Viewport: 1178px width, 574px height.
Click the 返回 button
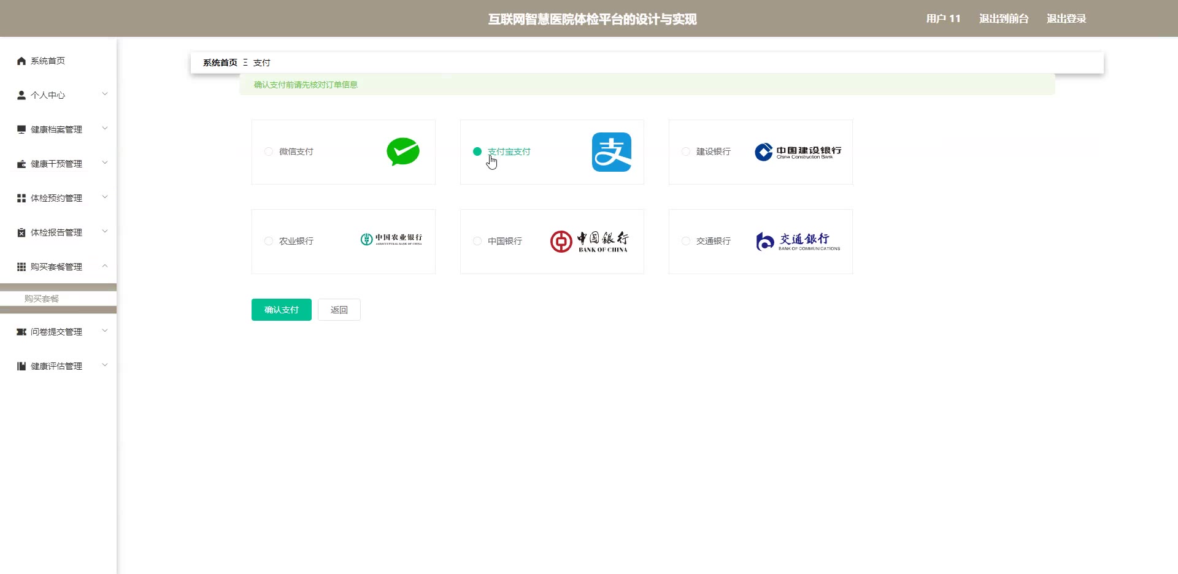[x=339, y=310]
